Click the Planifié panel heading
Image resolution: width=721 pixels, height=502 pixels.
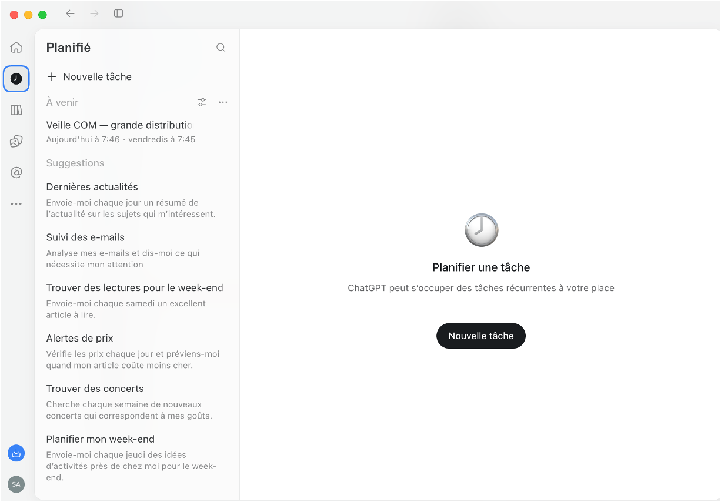tap(68, 48)
